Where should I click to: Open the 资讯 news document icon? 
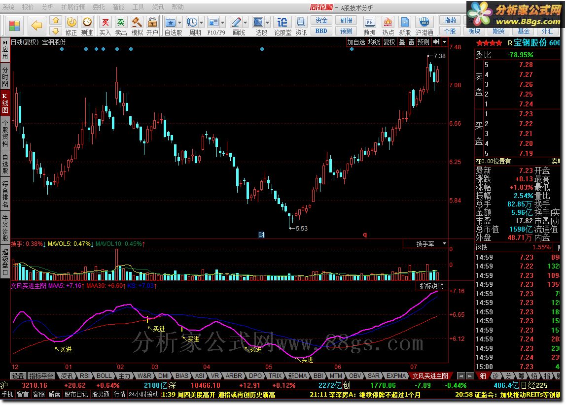tap(301, 22)
